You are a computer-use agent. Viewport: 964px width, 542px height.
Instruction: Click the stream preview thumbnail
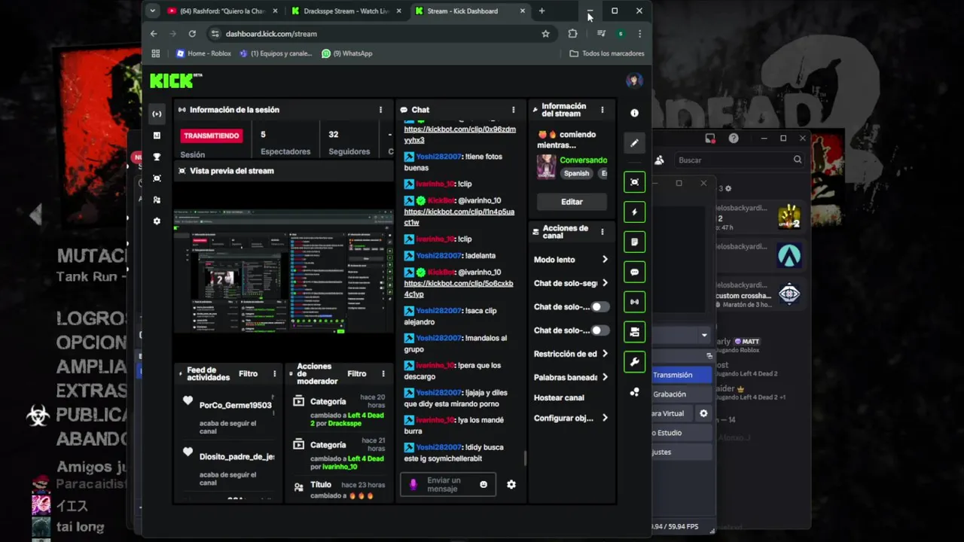[283, 272]
